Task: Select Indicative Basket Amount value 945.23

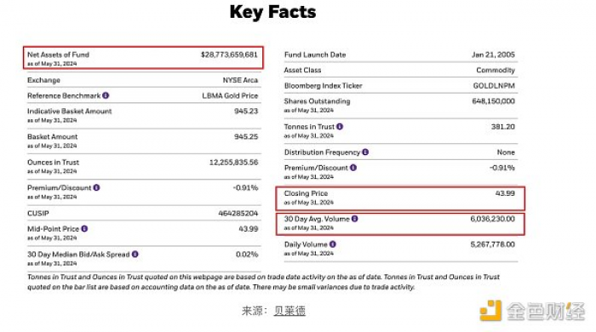Action: pos(246,112)
